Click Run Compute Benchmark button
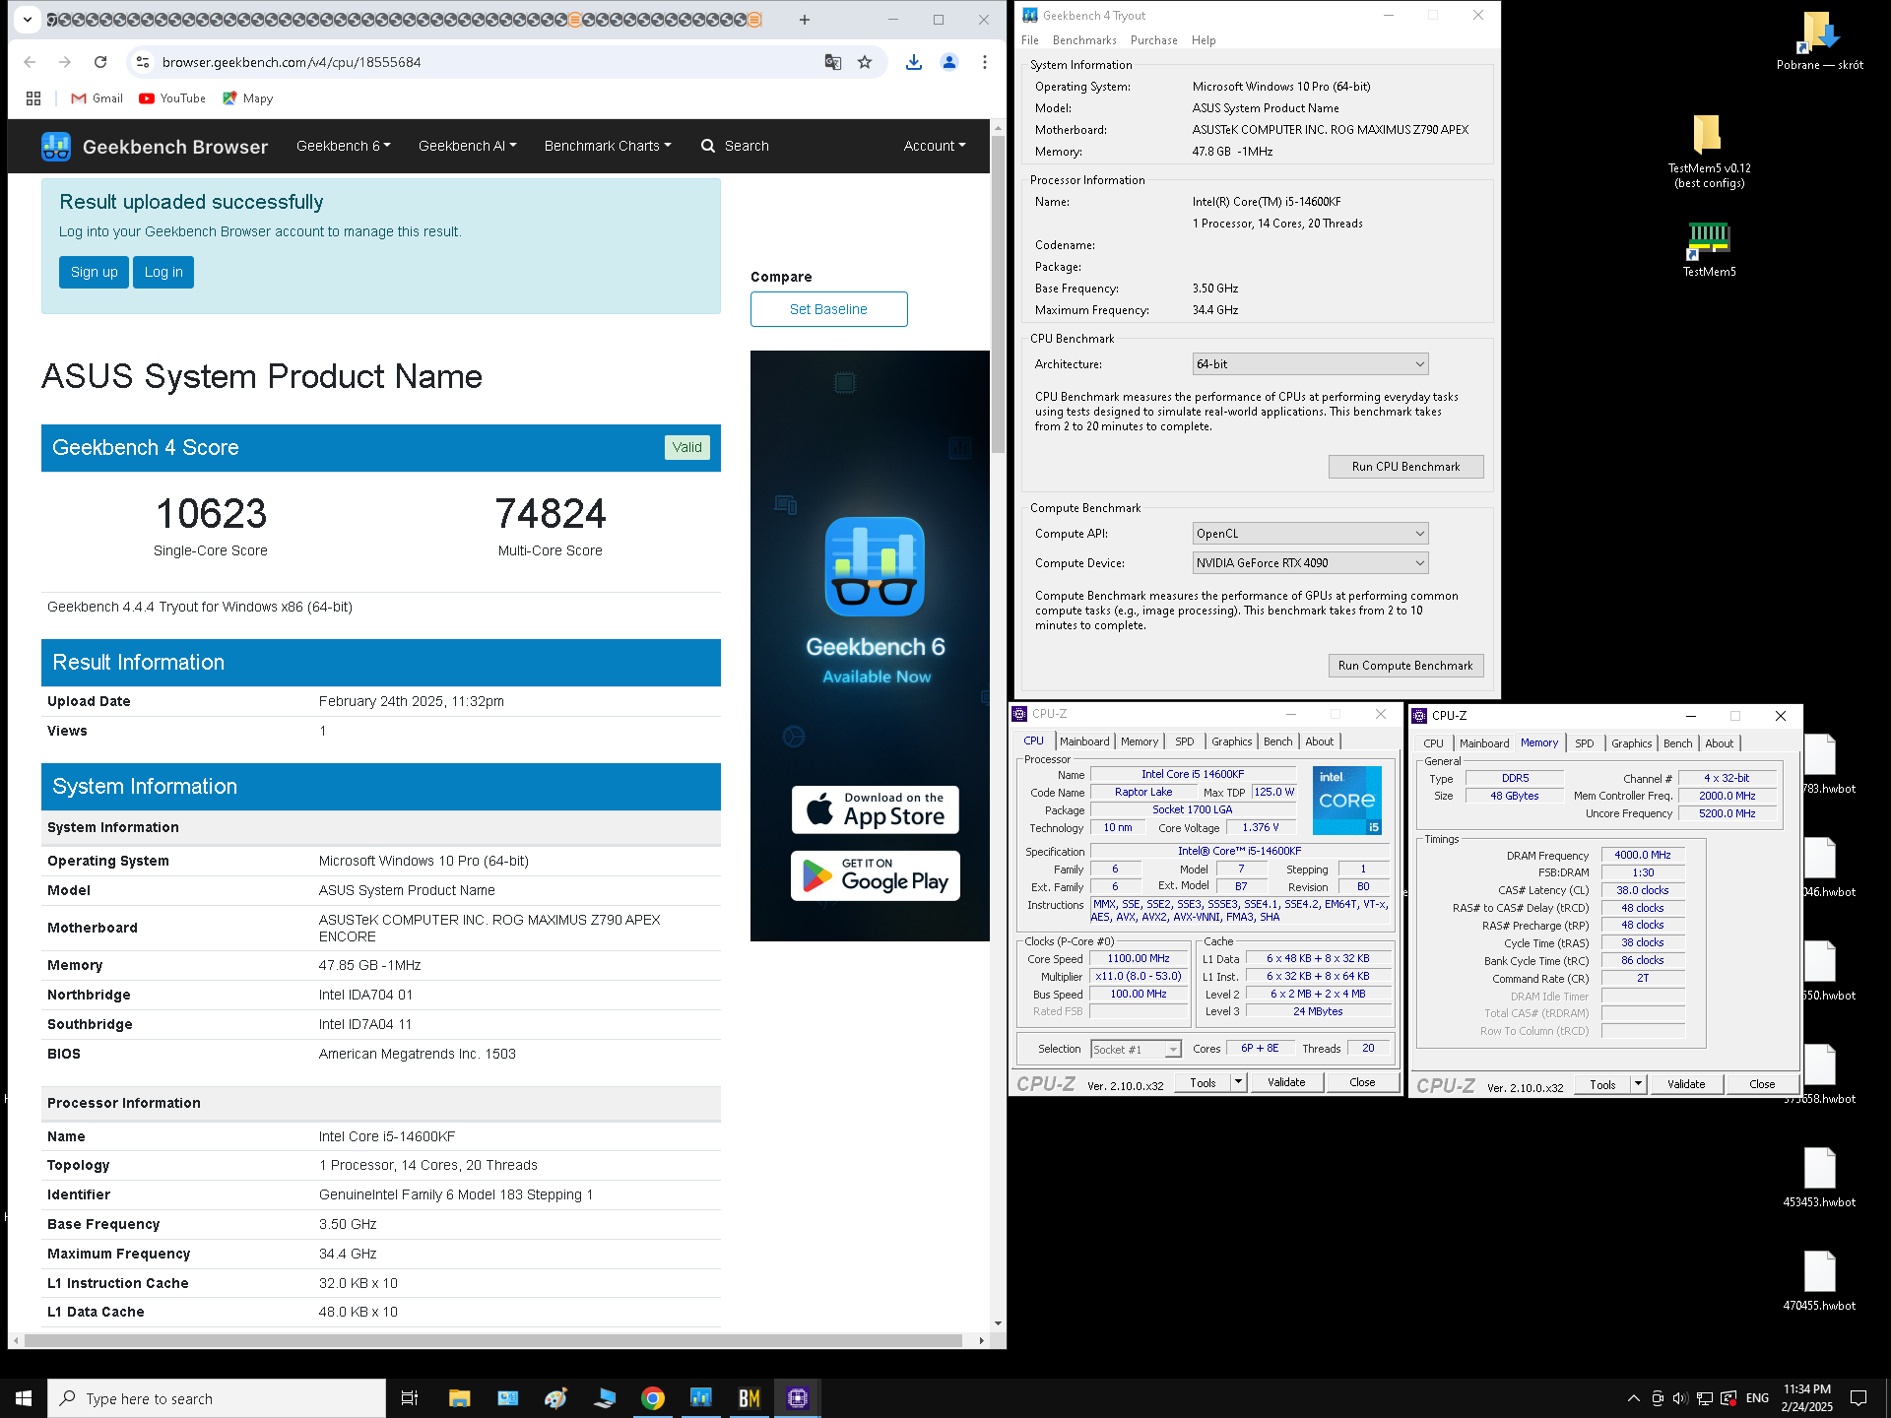The height and width of the screenshot is (1418, 1891). tap(1405, 666)
